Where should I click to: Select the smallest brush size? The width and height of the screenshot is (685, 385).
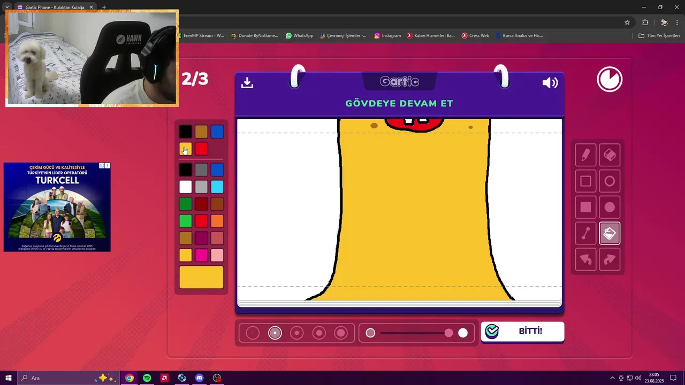pyautogui.click(x=253, y=333)
